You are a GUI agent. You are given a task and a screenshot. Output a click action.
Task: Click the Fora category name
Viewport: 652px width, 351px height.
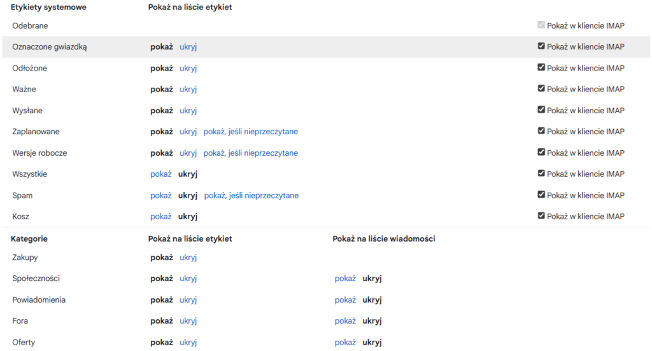[x=20, y=321]
